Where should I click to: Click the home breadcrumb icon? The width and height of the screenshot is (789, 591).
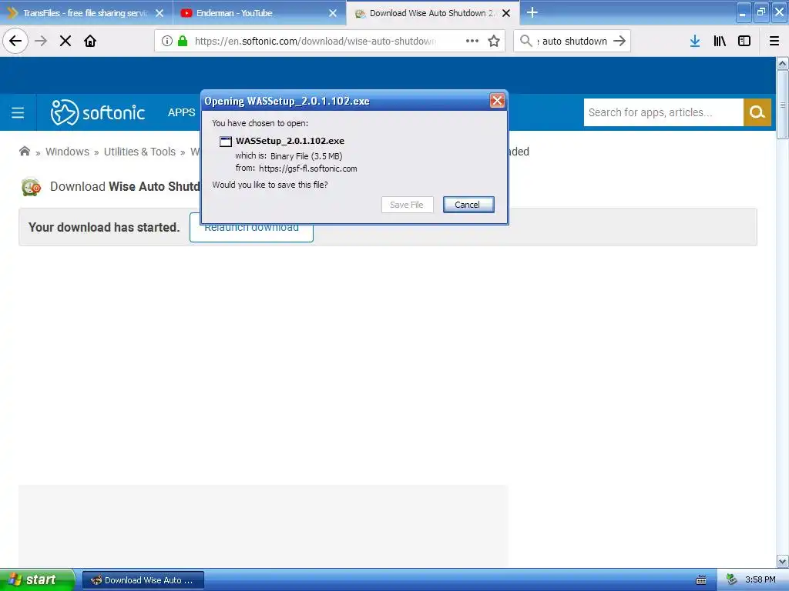[x=24, y=152]
